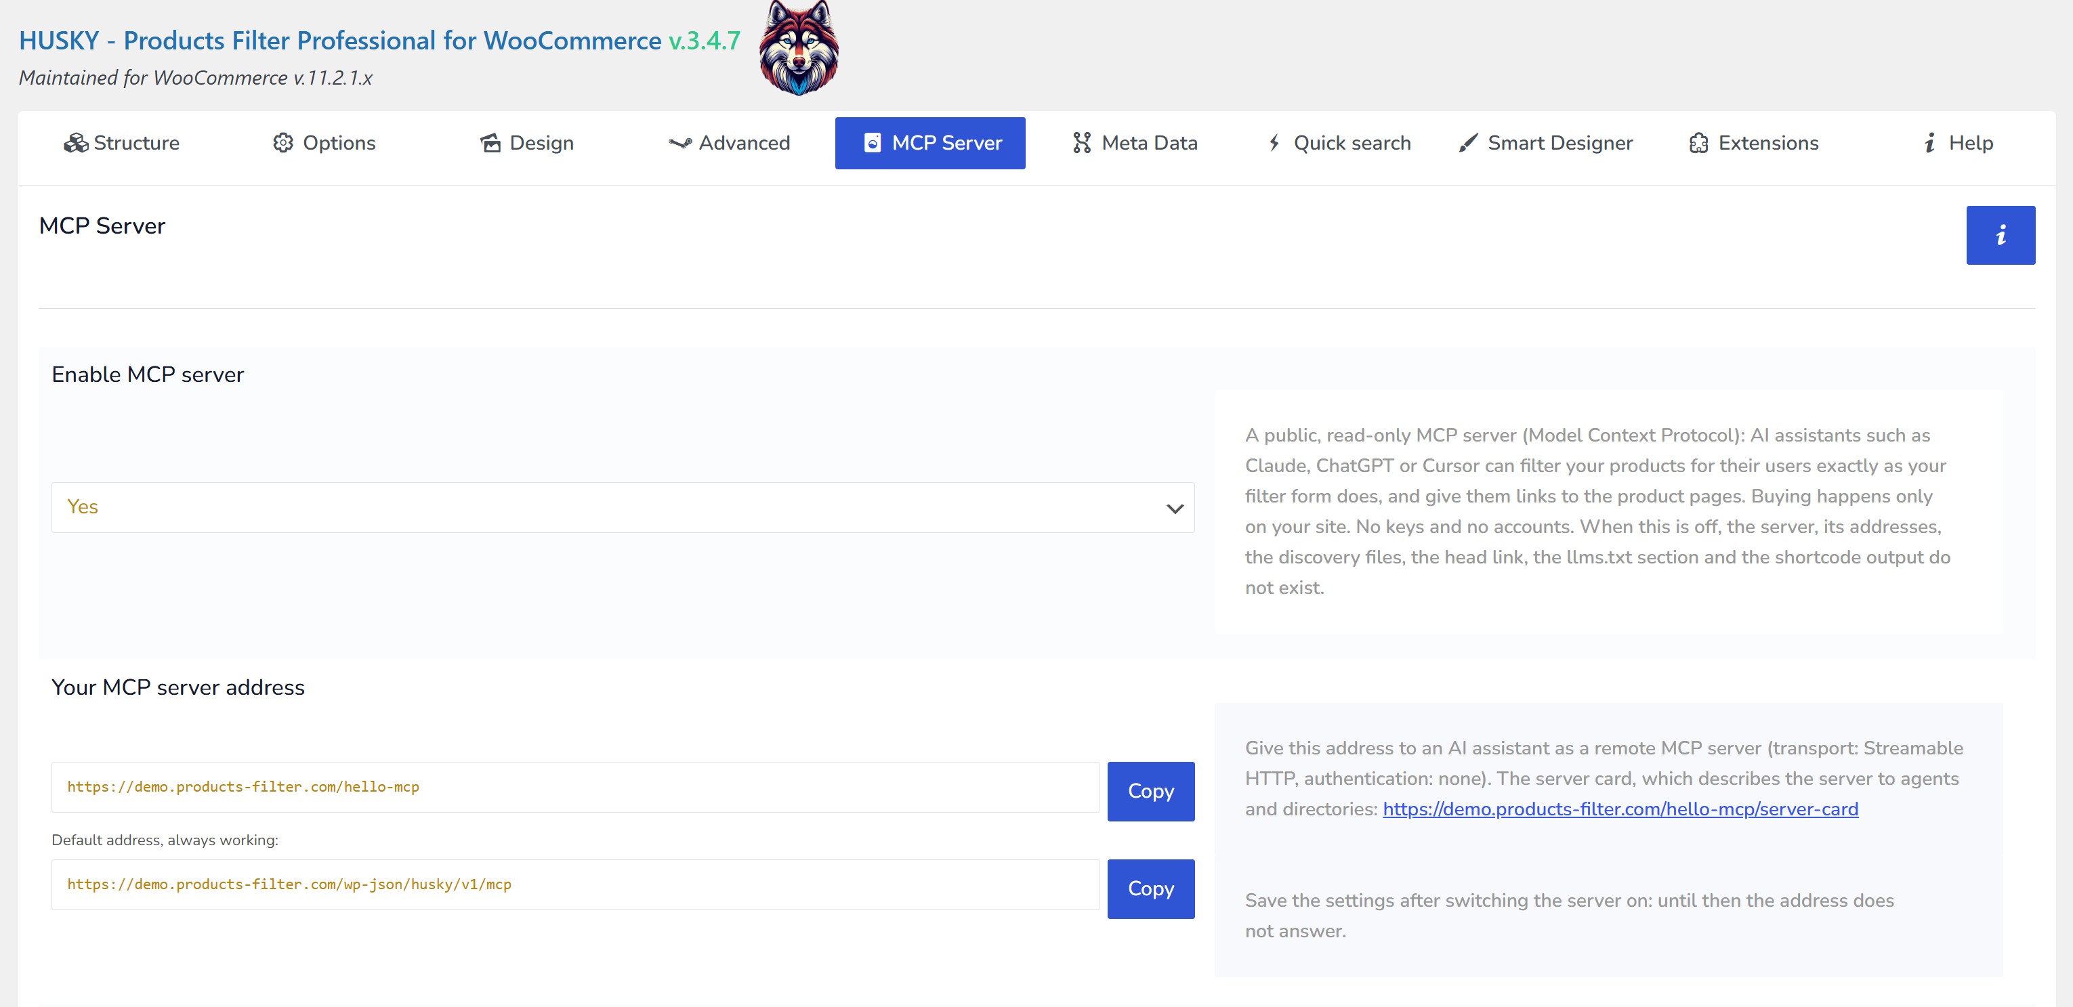Click the Design tab icon
This screenshot has width=2073, height=1007.
(490, 143)
